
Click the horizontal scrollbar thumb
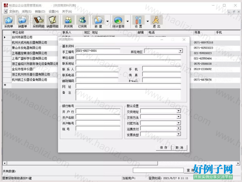(x=82, y=163)
